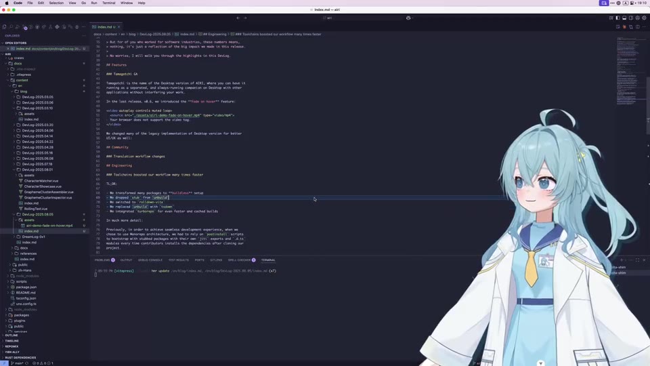Collapse the content folder
This screenshot has height=366, width=650.
tap(22, 80)
